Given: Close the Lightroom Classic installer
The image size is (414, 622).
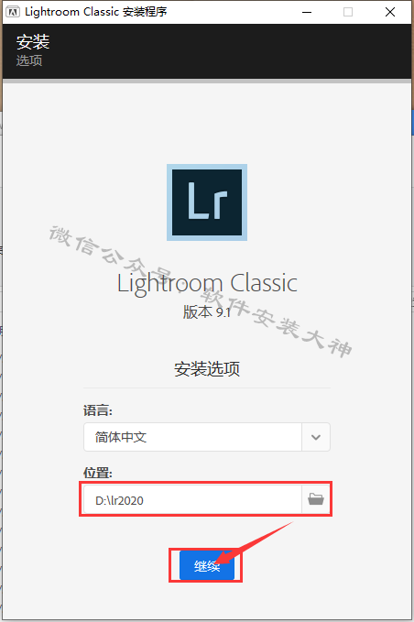Looking at the screenshot, I should pyautogui.click(x=390, y=12).
